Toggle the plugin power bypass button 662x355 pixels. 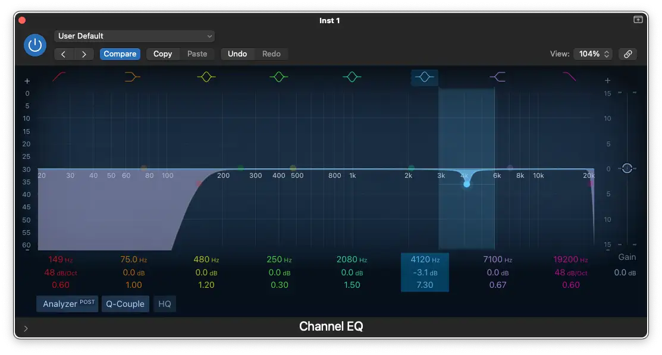(x=35, y=45)
